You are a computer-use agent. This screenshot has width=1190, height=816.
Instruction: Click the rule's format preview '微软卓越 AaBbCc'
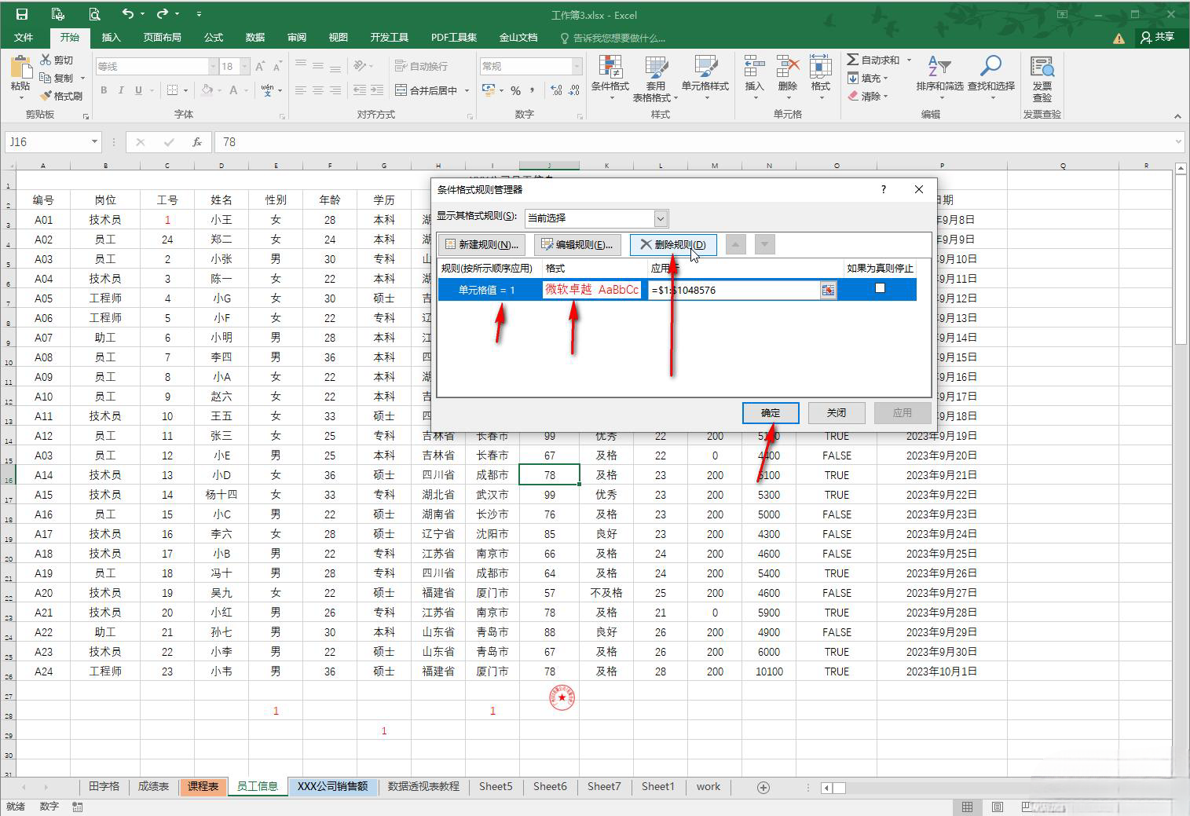(x=592, y=289)
